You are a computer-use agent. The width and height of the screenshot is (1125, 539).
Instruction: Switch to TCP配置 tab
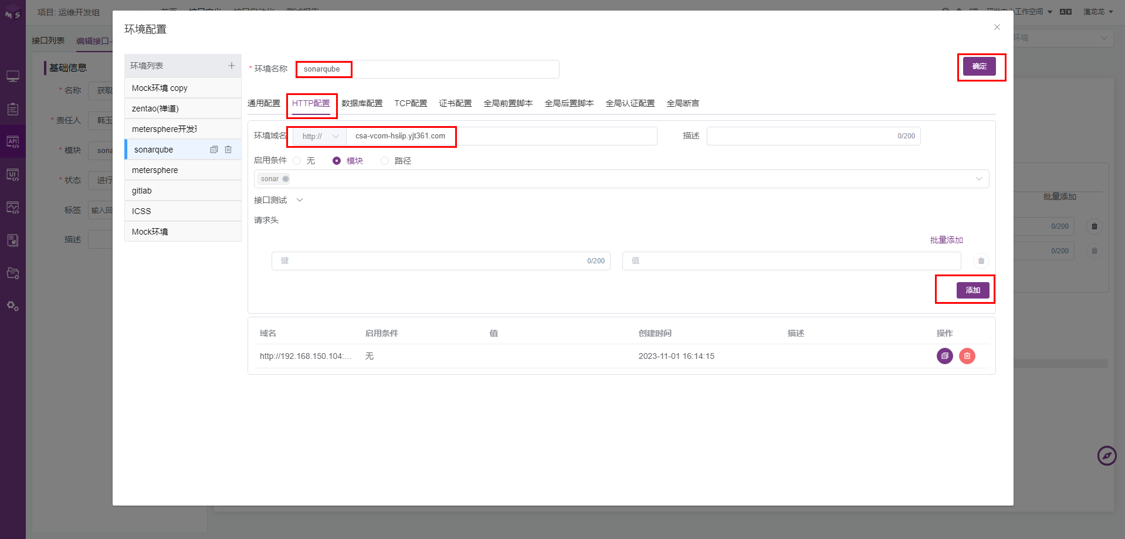[411, 103]
